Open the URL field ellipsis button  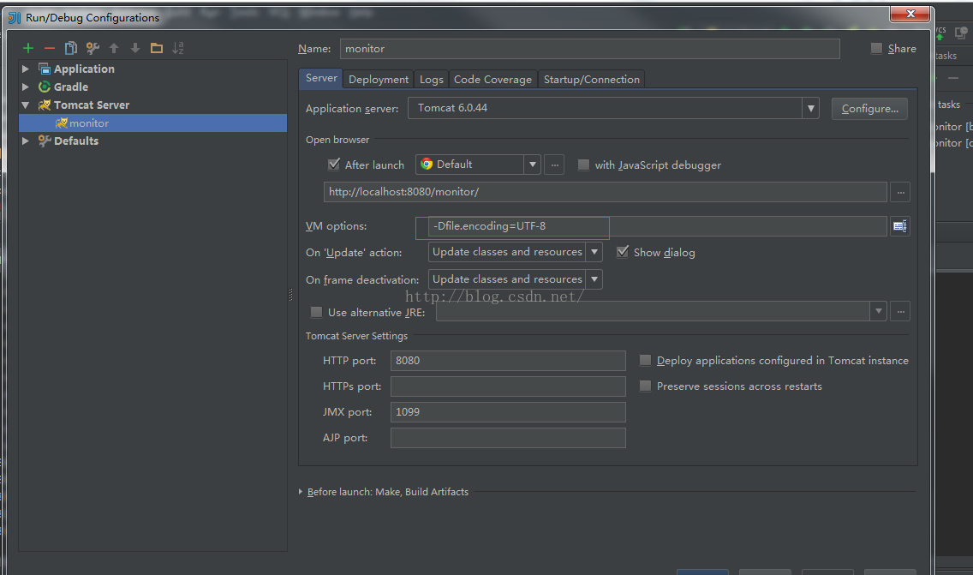pos(900,192)
